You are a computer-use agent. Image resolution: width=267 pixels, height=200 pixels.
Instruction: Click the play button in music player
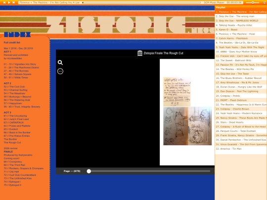[x=9, y=2]
